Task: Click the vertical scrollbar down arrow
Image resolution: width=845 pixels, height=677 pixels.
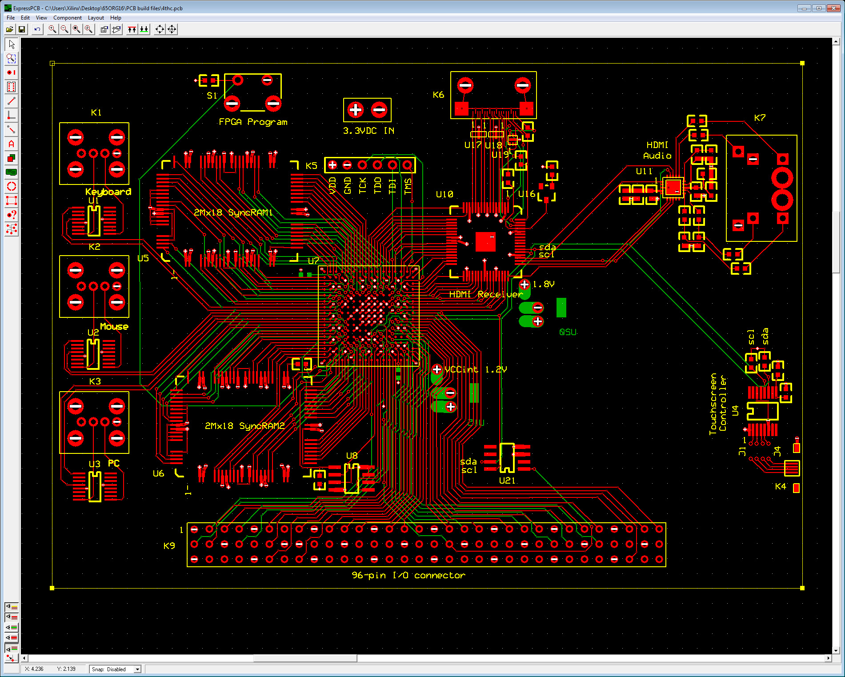Action: [x=836, y=650]
